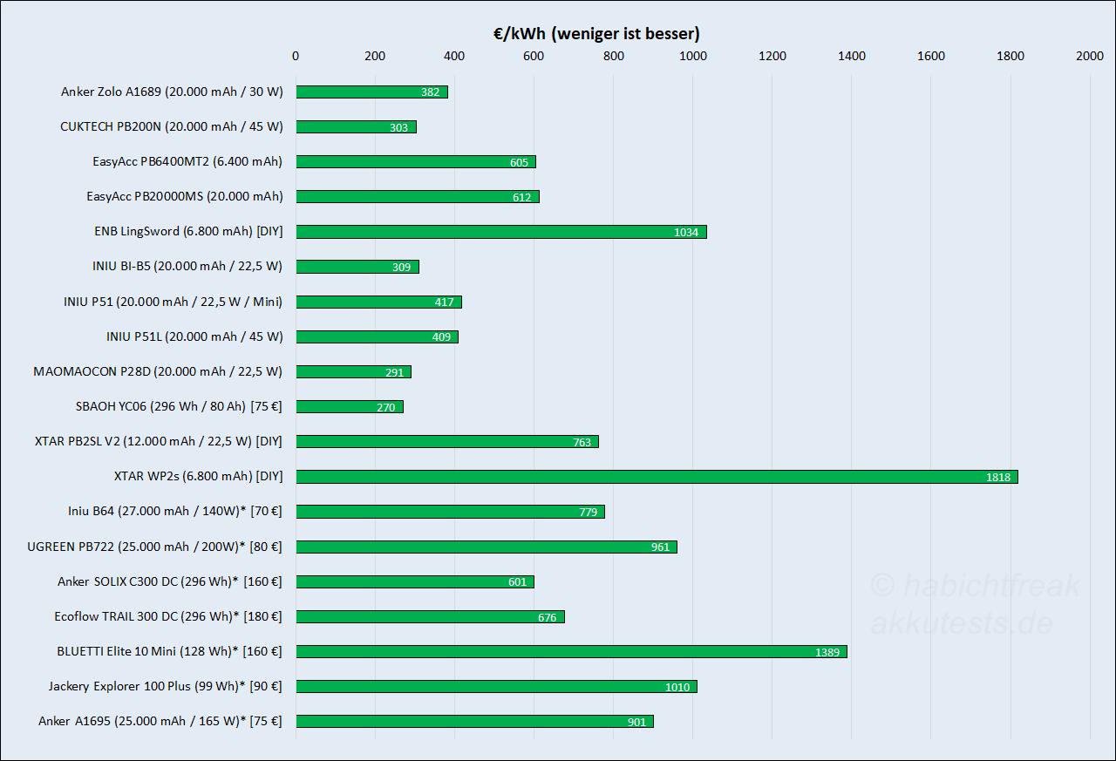Select the Anker A1695 bar showing 901
1116x761 pixels.
coord(474,721)
